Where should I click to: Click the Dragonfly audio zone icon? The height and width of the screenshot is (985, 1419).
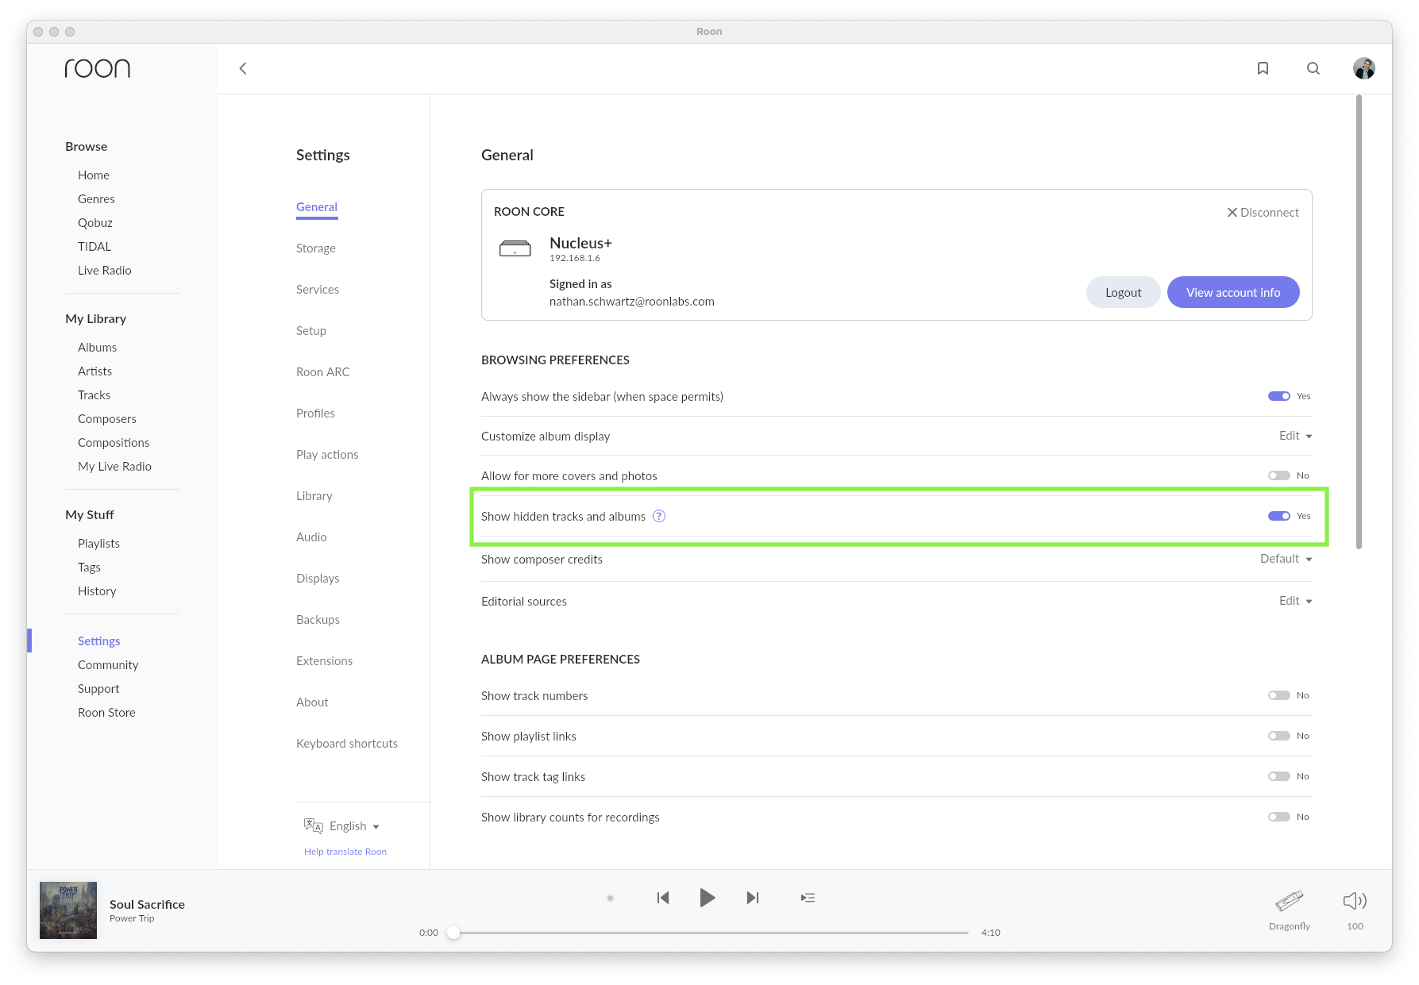pos(1290,901)
